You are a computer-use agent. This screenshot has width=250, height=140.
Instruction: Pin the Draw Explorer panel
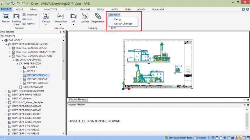coord(61,32)
